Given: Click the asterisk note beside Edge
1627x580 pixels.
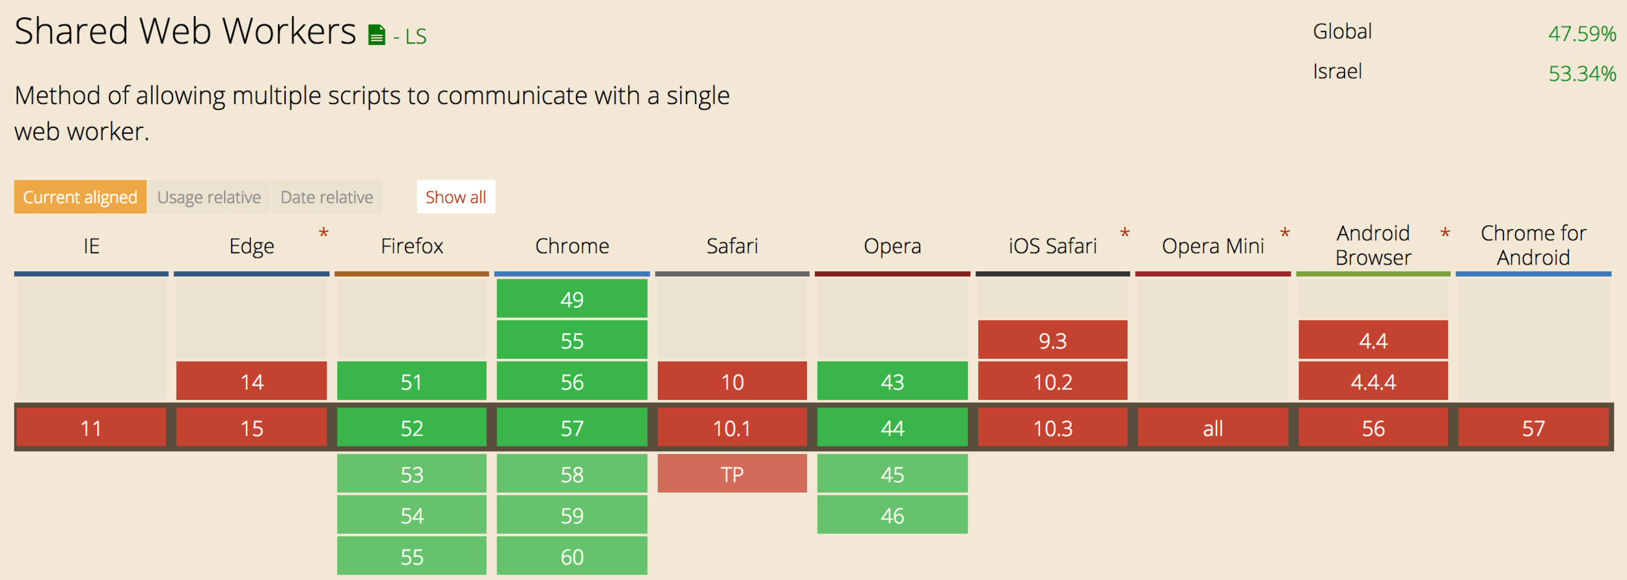Looking at the screenshot, I should click(323, 233).
